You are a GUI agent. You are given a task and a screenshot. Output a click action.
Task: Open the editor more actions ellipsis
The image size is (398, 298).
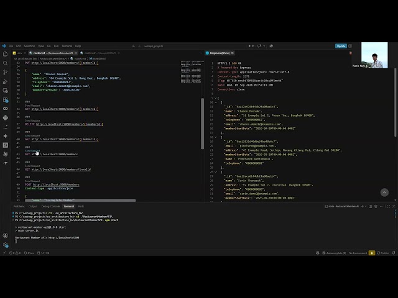201,53
